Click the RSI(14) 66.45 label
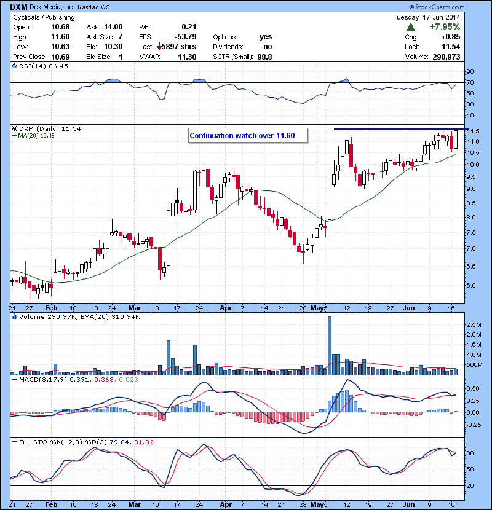 click(44, 66)
